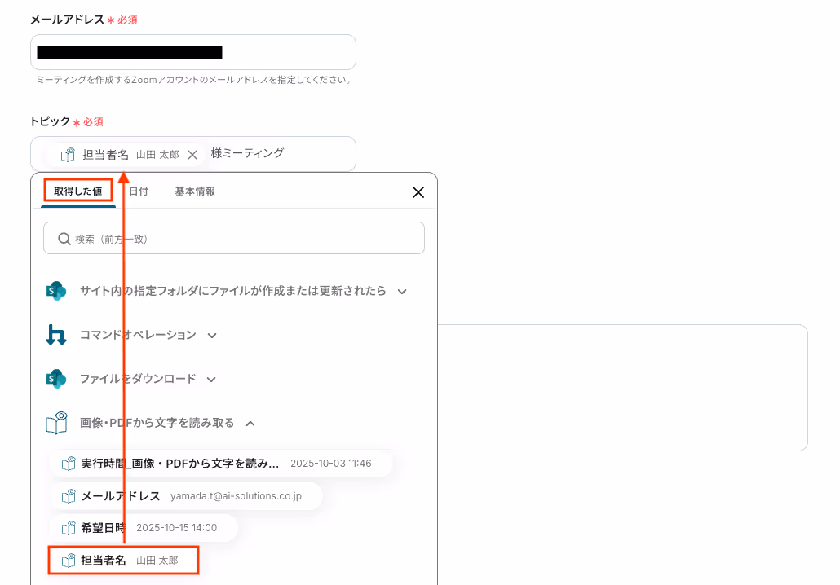The width and height of the screenshot is (840, 585).
Task: Click the コマンドオペレーション label
Action: (138, 335)
